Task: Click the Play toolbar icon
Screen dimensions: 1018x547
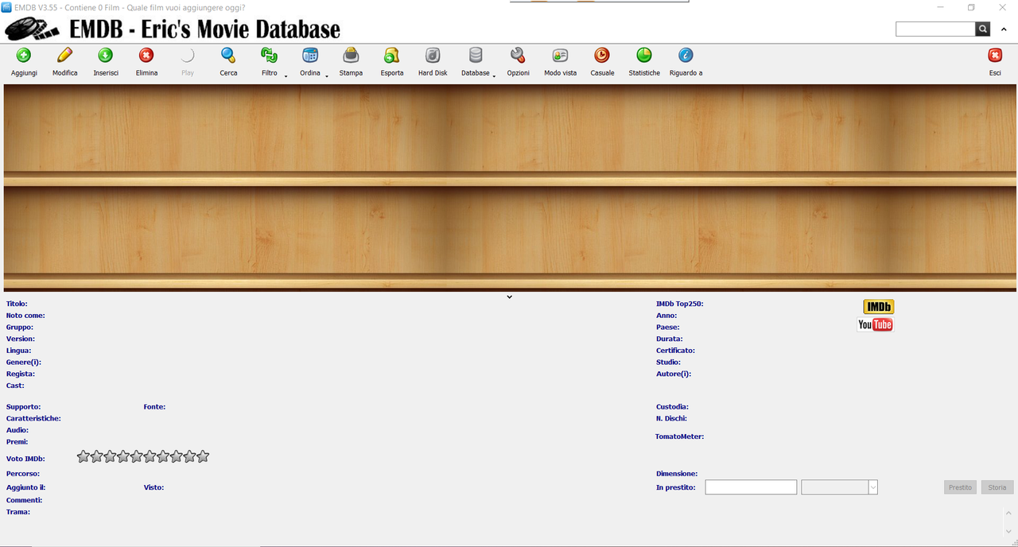Action: pos(188,56)
